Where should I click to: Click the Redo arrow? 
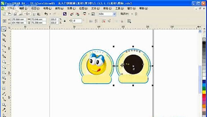(54, 14)
